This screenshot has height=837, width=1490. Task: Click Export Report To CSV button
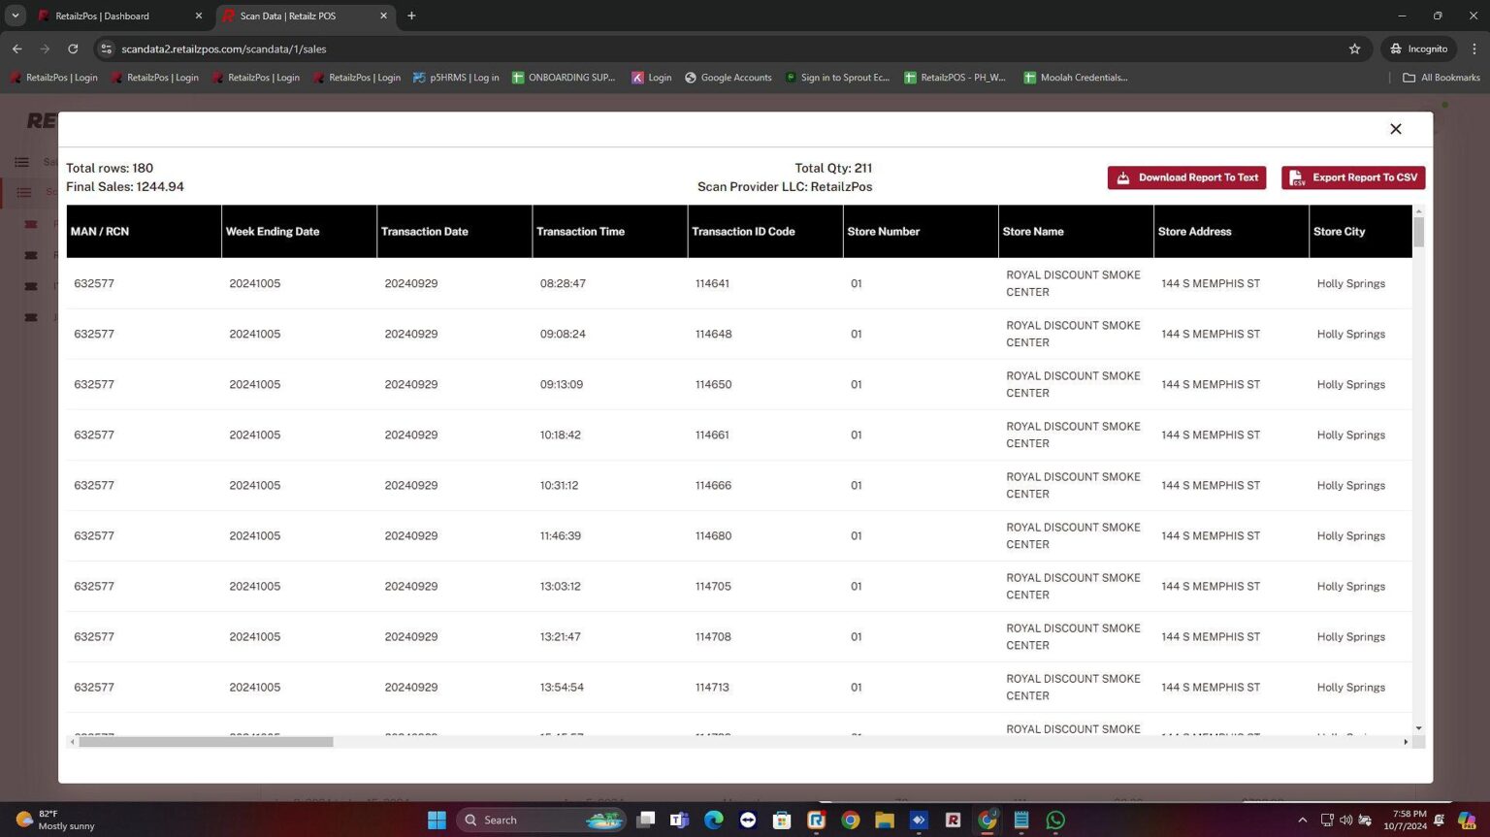coord(1352,177)
